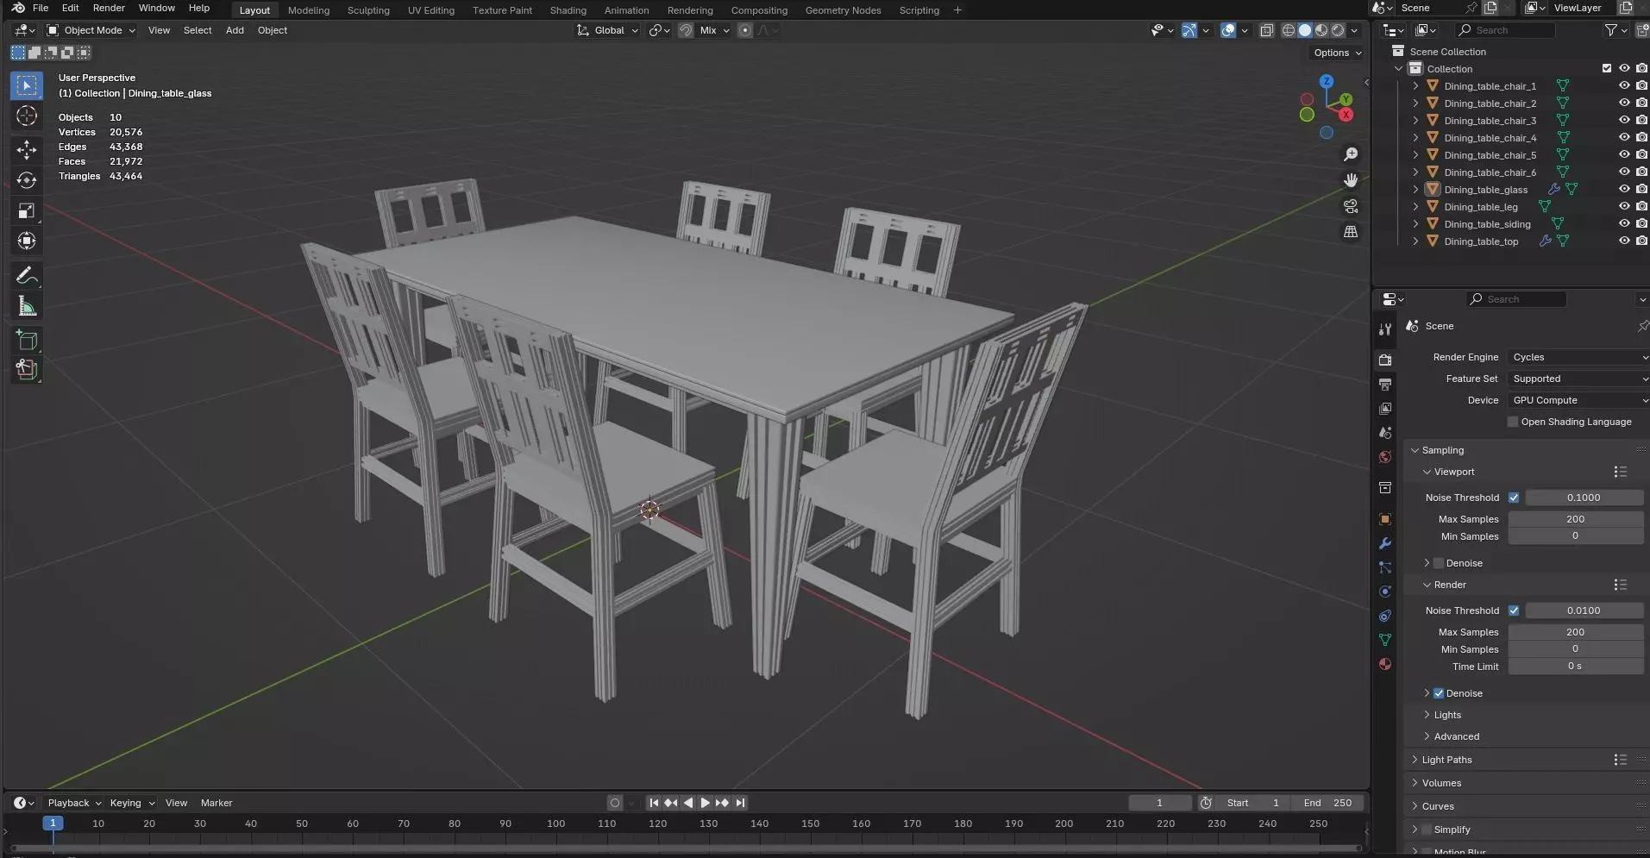Select the Scale tool
This screenshot has height=858, width=1650.
click(27, 211)
